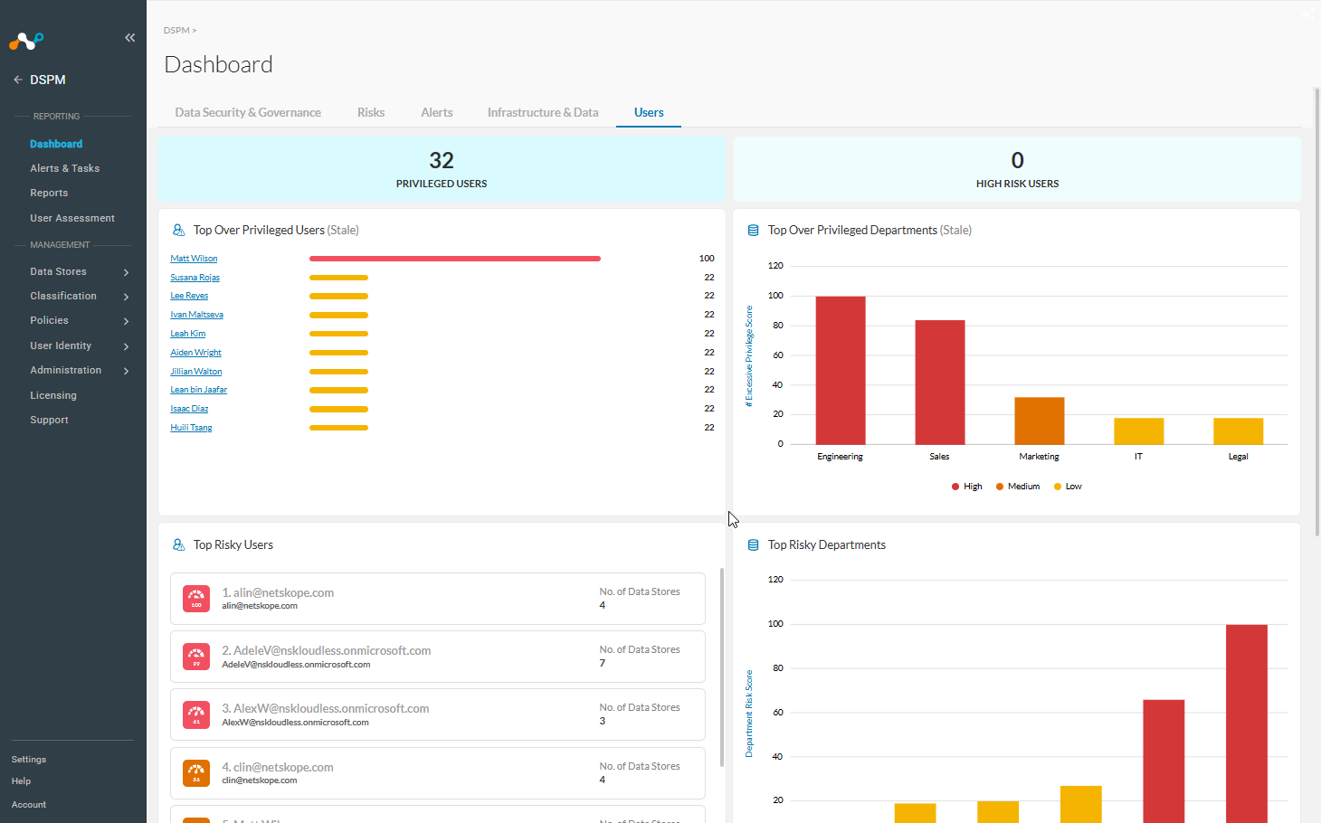Image resolution: width=1321 pixels, height=823 pixels.
Task: Toggle the Low legend item in chart
Action: (x=1068, y=487)
